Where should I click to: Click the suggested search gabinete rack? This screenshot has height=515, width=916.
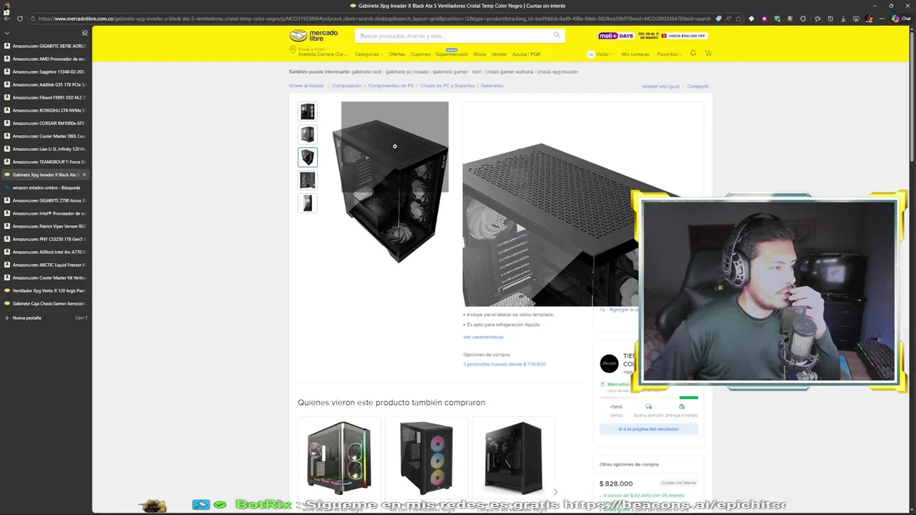click(366, 72)
